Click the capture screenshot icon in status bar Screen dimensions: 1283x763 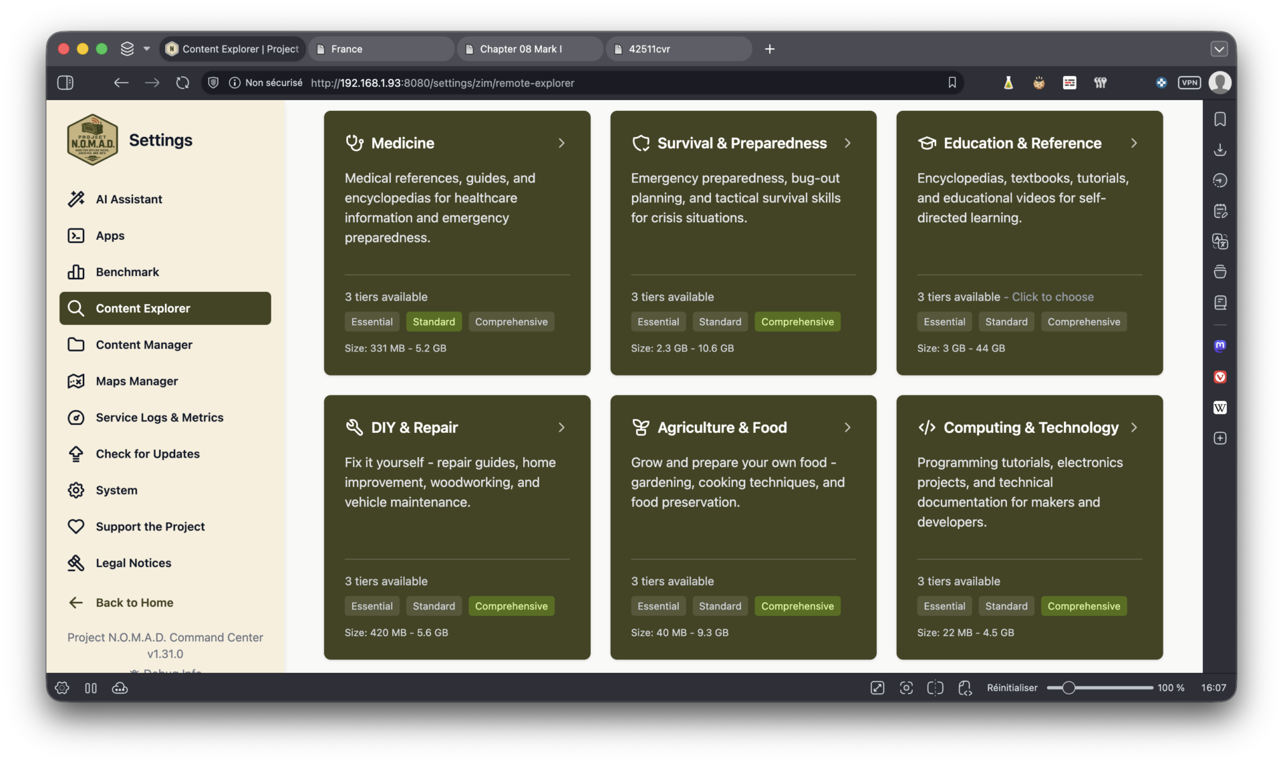pos(906,688)
